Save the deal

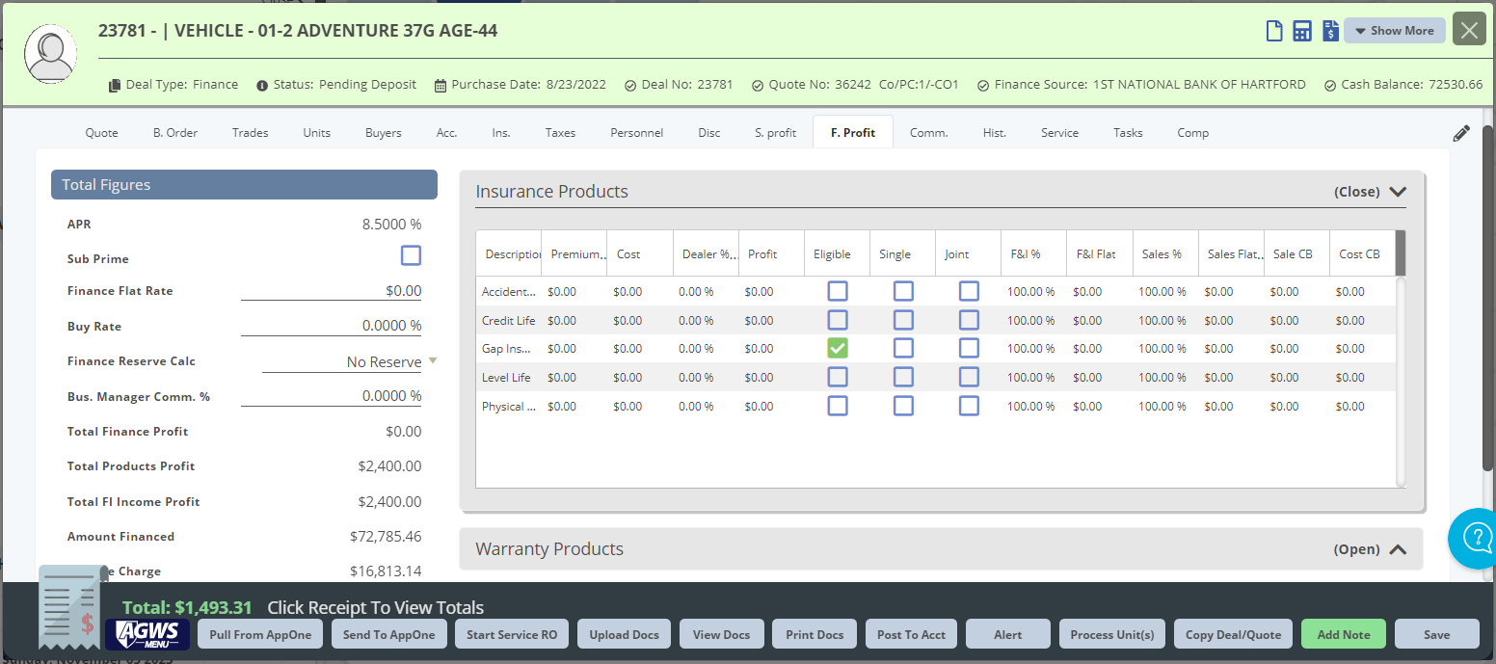click(x=1436, y=634)
